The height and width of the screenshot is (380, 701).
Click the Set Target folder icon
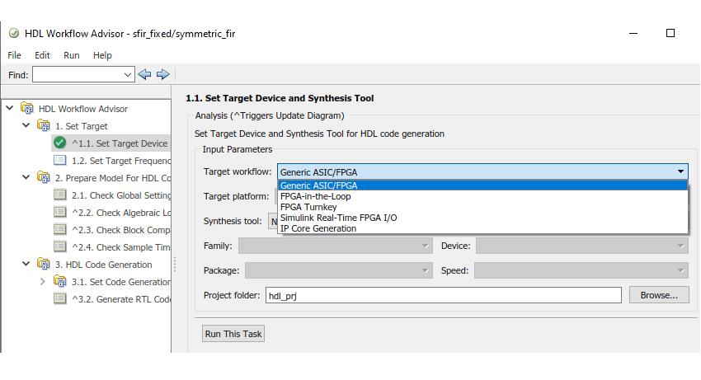pyautogui.click(x=44, y=126)
